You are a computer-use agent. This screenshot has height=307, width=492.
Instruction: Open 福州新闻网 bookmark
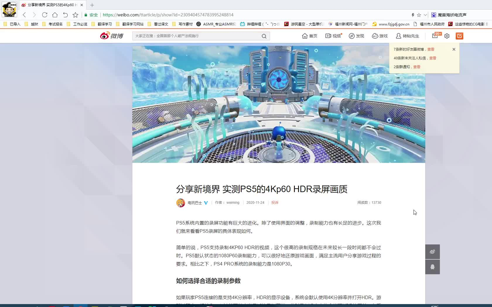coord(348,24)
